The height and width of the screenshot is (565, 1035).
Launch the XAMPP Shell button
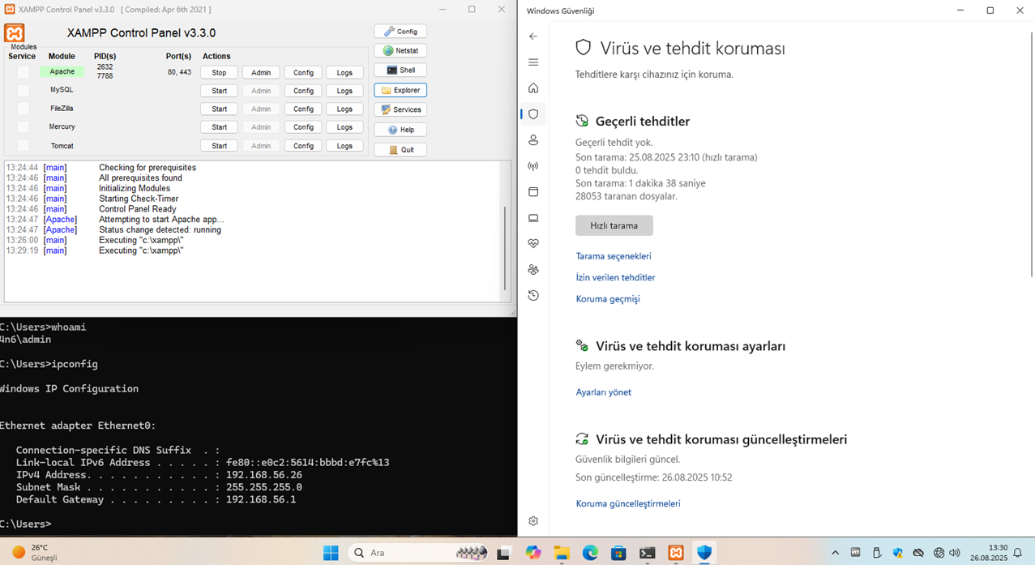pyautogui.click(x=400, y=71)
